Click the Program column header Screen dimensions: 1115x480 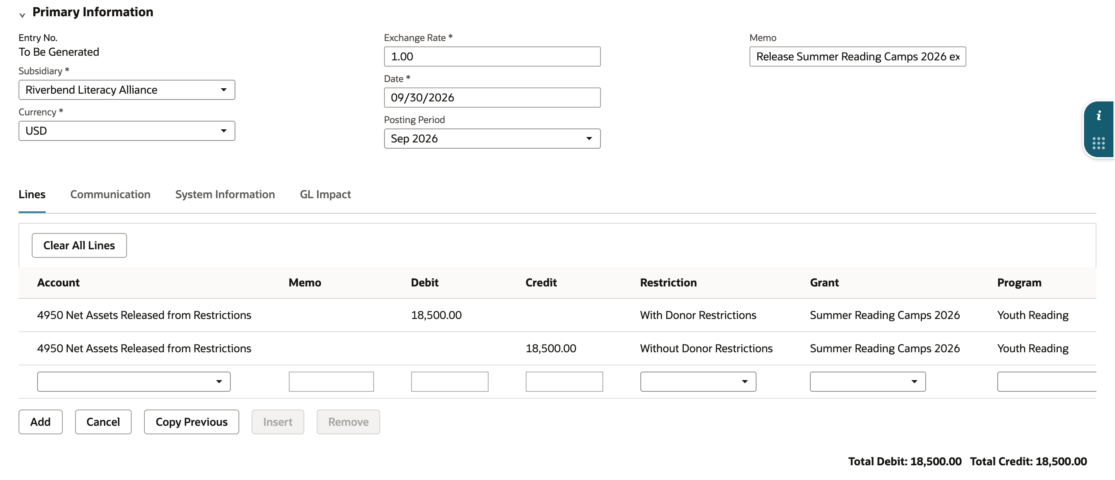click(1019, 283)
